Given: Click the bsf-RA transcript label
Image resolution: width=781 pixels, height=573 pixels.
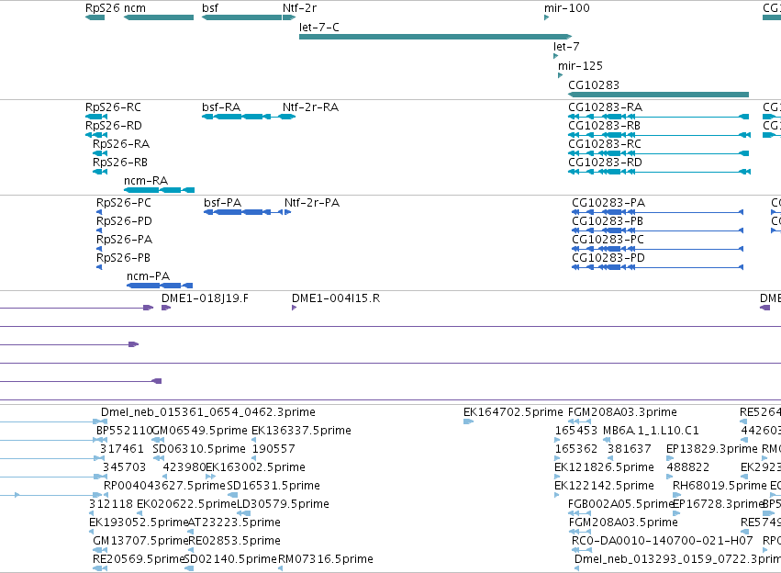Looking at the screenshot, I should 221,107.
